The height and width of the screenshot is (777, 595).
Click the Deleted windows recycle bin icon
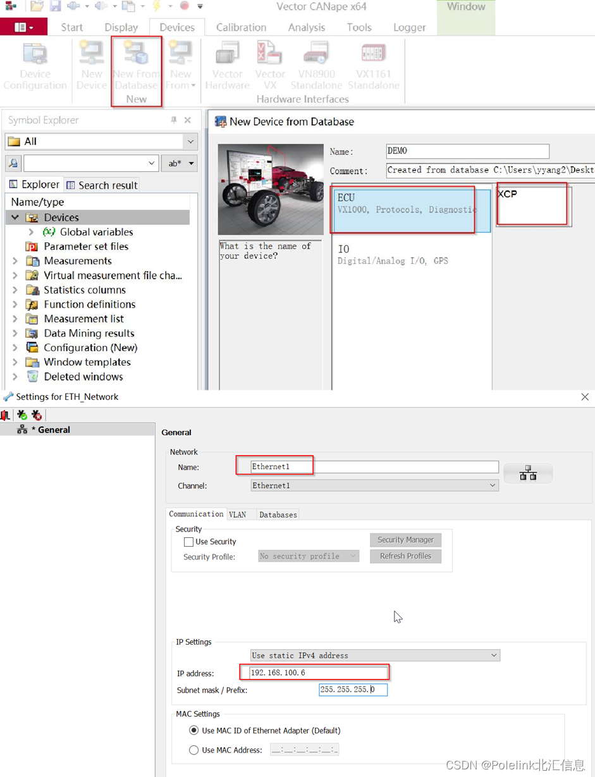pos(32,376)
